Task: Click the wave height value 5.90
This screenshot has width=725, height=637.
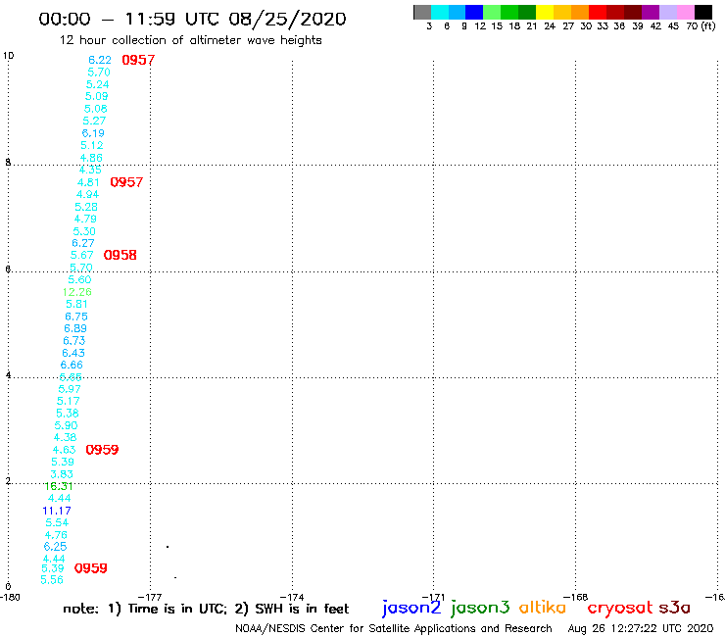Action: coord(66,425)
